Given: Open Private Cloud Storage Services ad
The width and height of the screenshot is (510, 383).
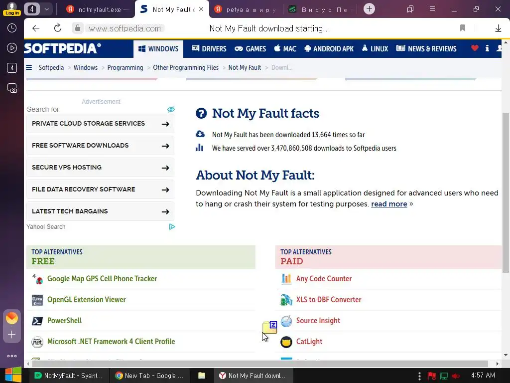Looking at the screenshot, I should point(100,124).
